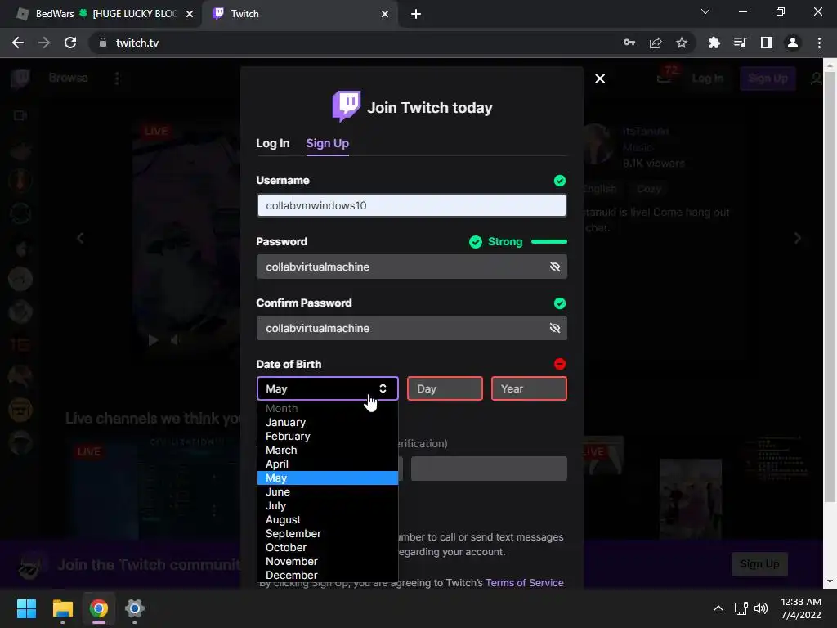Click the Sign Up button in Twitch header
The height and width of the screenshot is (628, 837).
pos(768,78)
